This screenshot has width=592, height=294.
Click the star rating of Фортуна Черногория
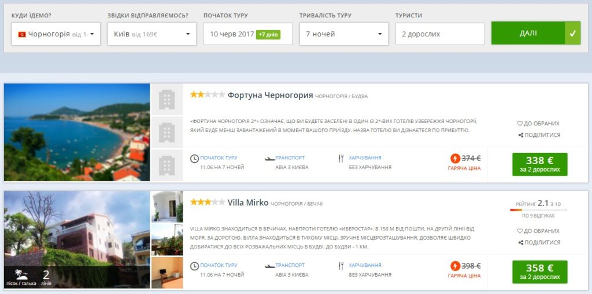pyautogui.click(x=208, y=95)
